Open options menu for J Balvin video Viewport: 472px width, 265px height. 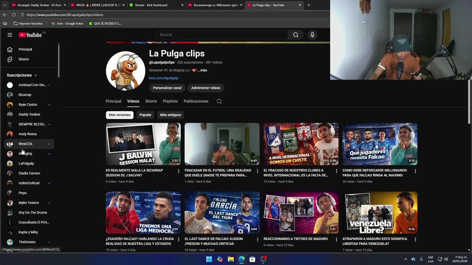(179, 171)
